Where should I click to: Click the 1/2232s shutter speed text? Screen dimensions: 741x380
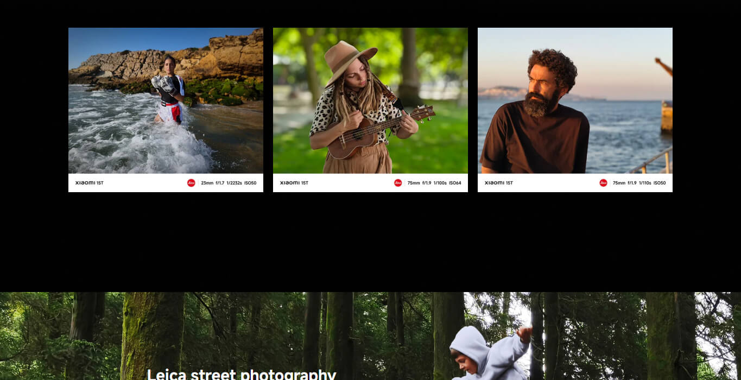coord(234,183)
